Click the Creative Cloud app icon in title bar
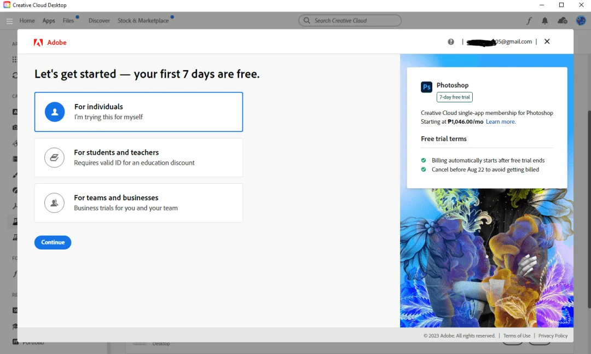Image resolution: width=591 pixels, height=354 pixels. [7, 5]
